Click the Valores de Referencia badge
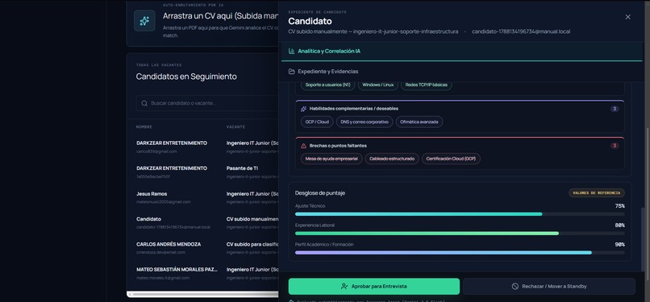650x302 pixels. pyautogui.click(x=597, y=193)
